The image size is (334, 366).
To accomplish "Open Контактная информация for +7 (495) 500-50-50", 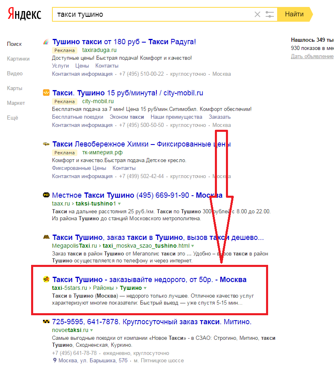I will click(82, 125).
